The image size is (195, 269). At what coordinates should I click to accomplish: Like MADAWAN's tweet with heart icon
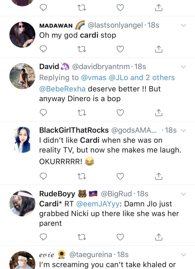tap(120, 49)
